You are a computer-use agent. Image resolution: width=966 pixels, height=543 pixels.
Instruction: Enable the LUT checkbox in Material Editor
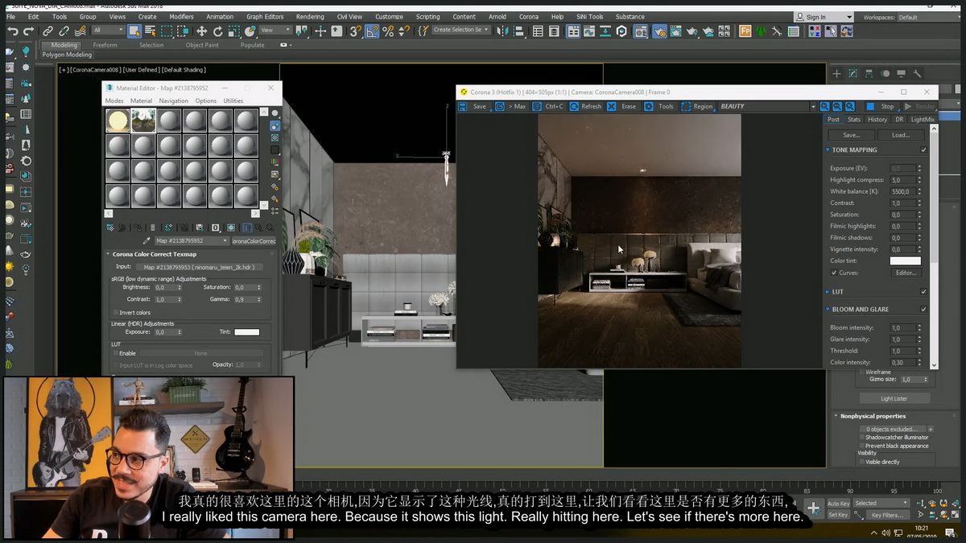tap(115, 353)
